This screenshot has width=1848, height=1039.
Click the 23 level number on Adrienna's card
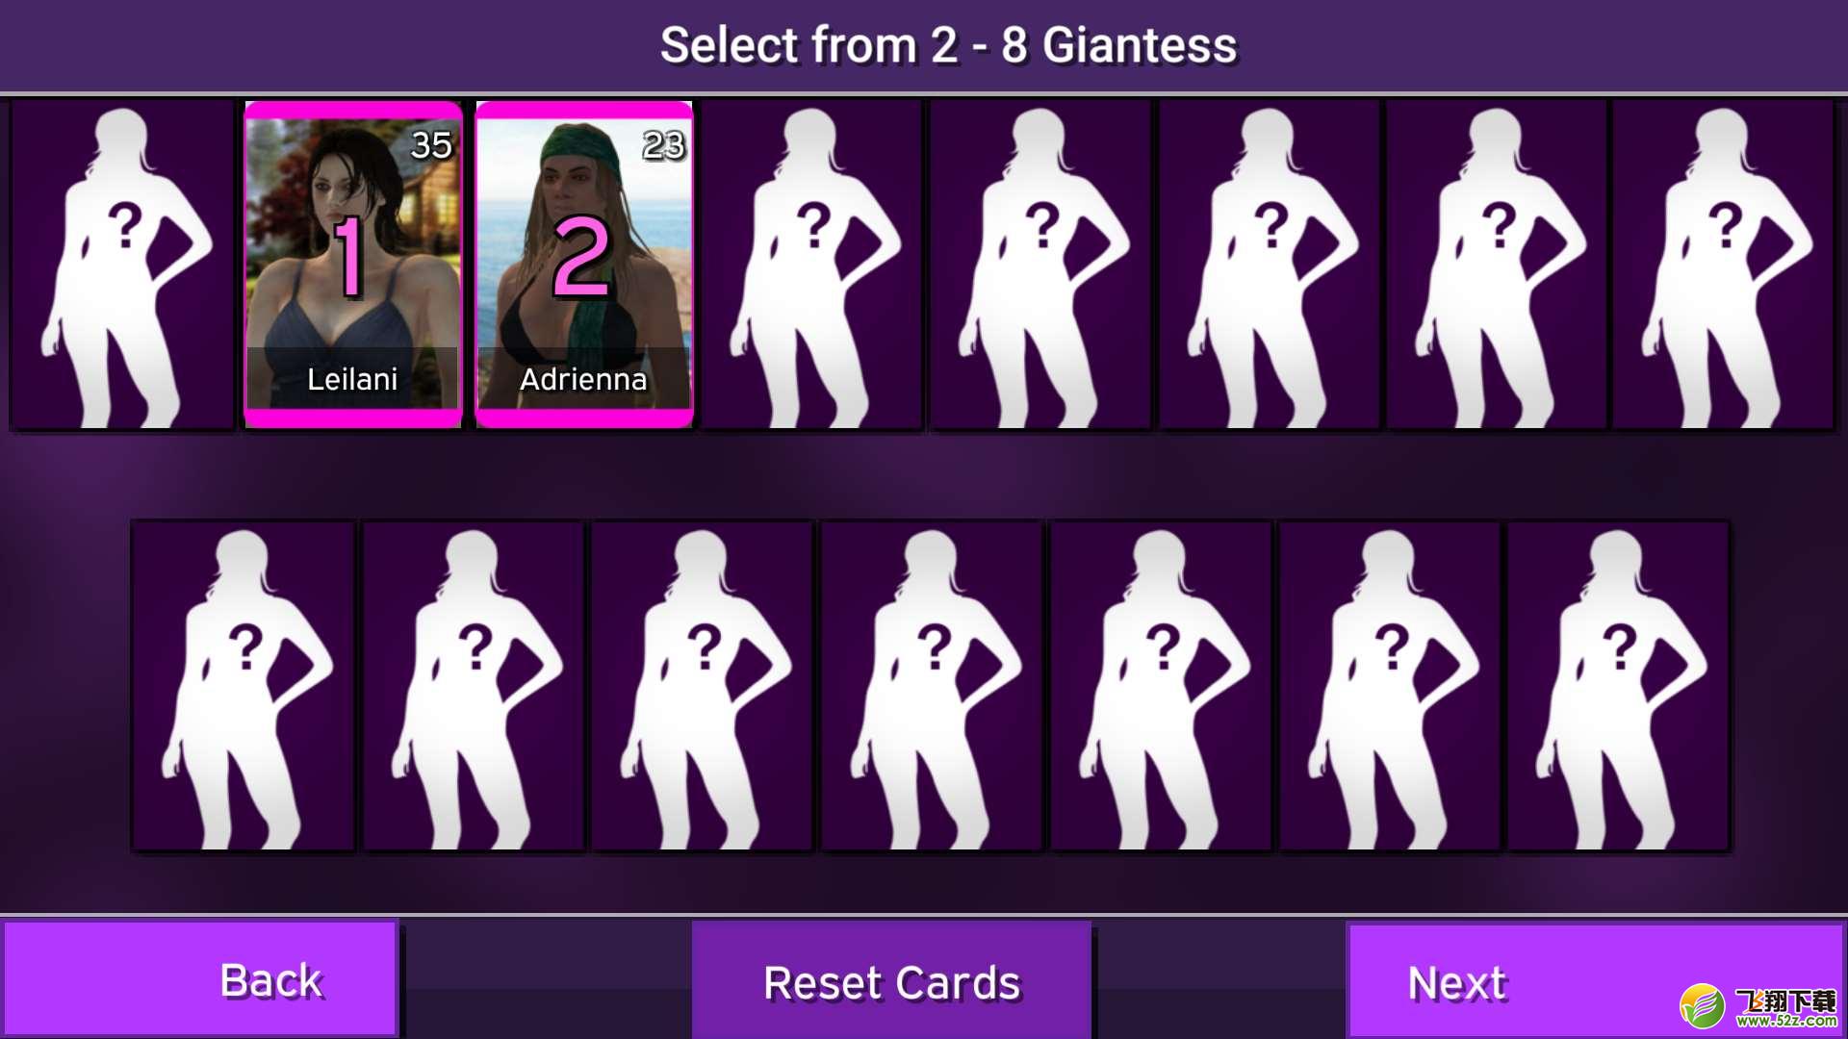[664, 145]
